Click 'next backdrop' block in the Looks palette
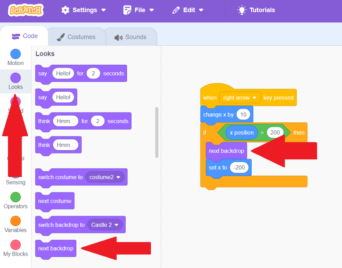Viewport: 342px width, 268px height. [56, 249]
